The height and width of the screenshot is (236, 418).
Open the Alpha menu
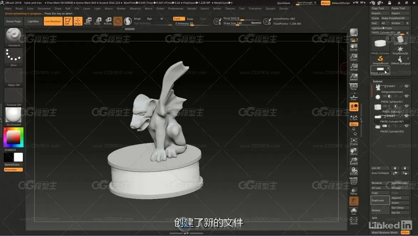coord(8,9)
